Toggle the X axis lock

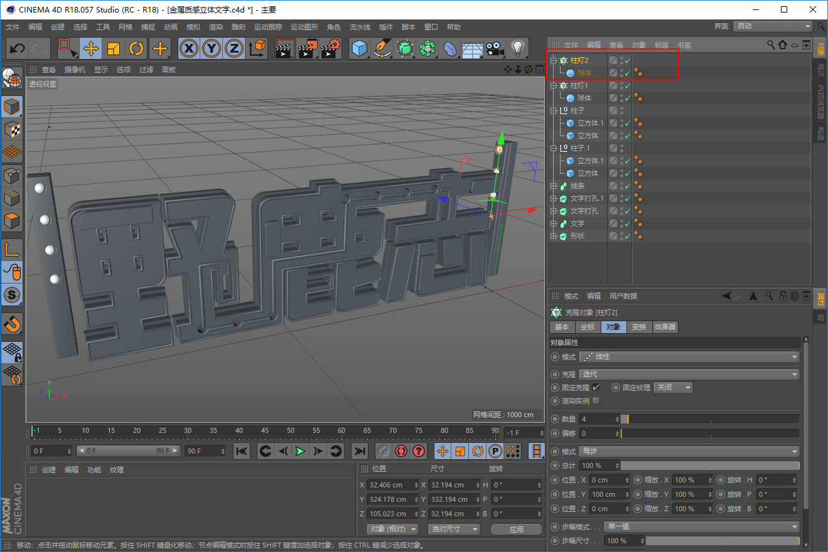coord(189,48)
